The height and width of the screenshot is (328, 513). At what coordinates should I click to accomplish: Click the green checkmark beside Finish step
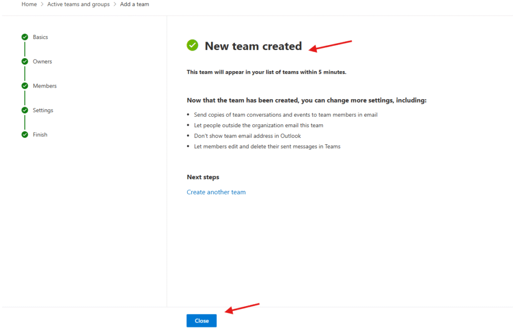coord(25,135)
